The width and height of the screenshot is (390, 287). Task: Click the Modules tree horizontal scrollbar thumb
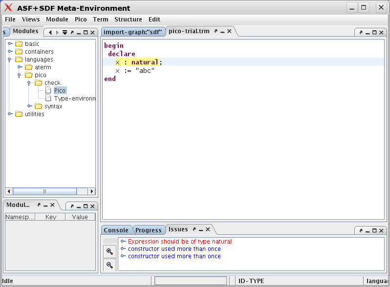(44, 191)
